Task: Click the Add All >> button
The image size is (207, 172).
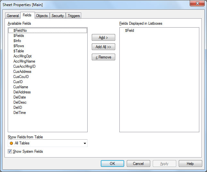Action: coord(103,47)
